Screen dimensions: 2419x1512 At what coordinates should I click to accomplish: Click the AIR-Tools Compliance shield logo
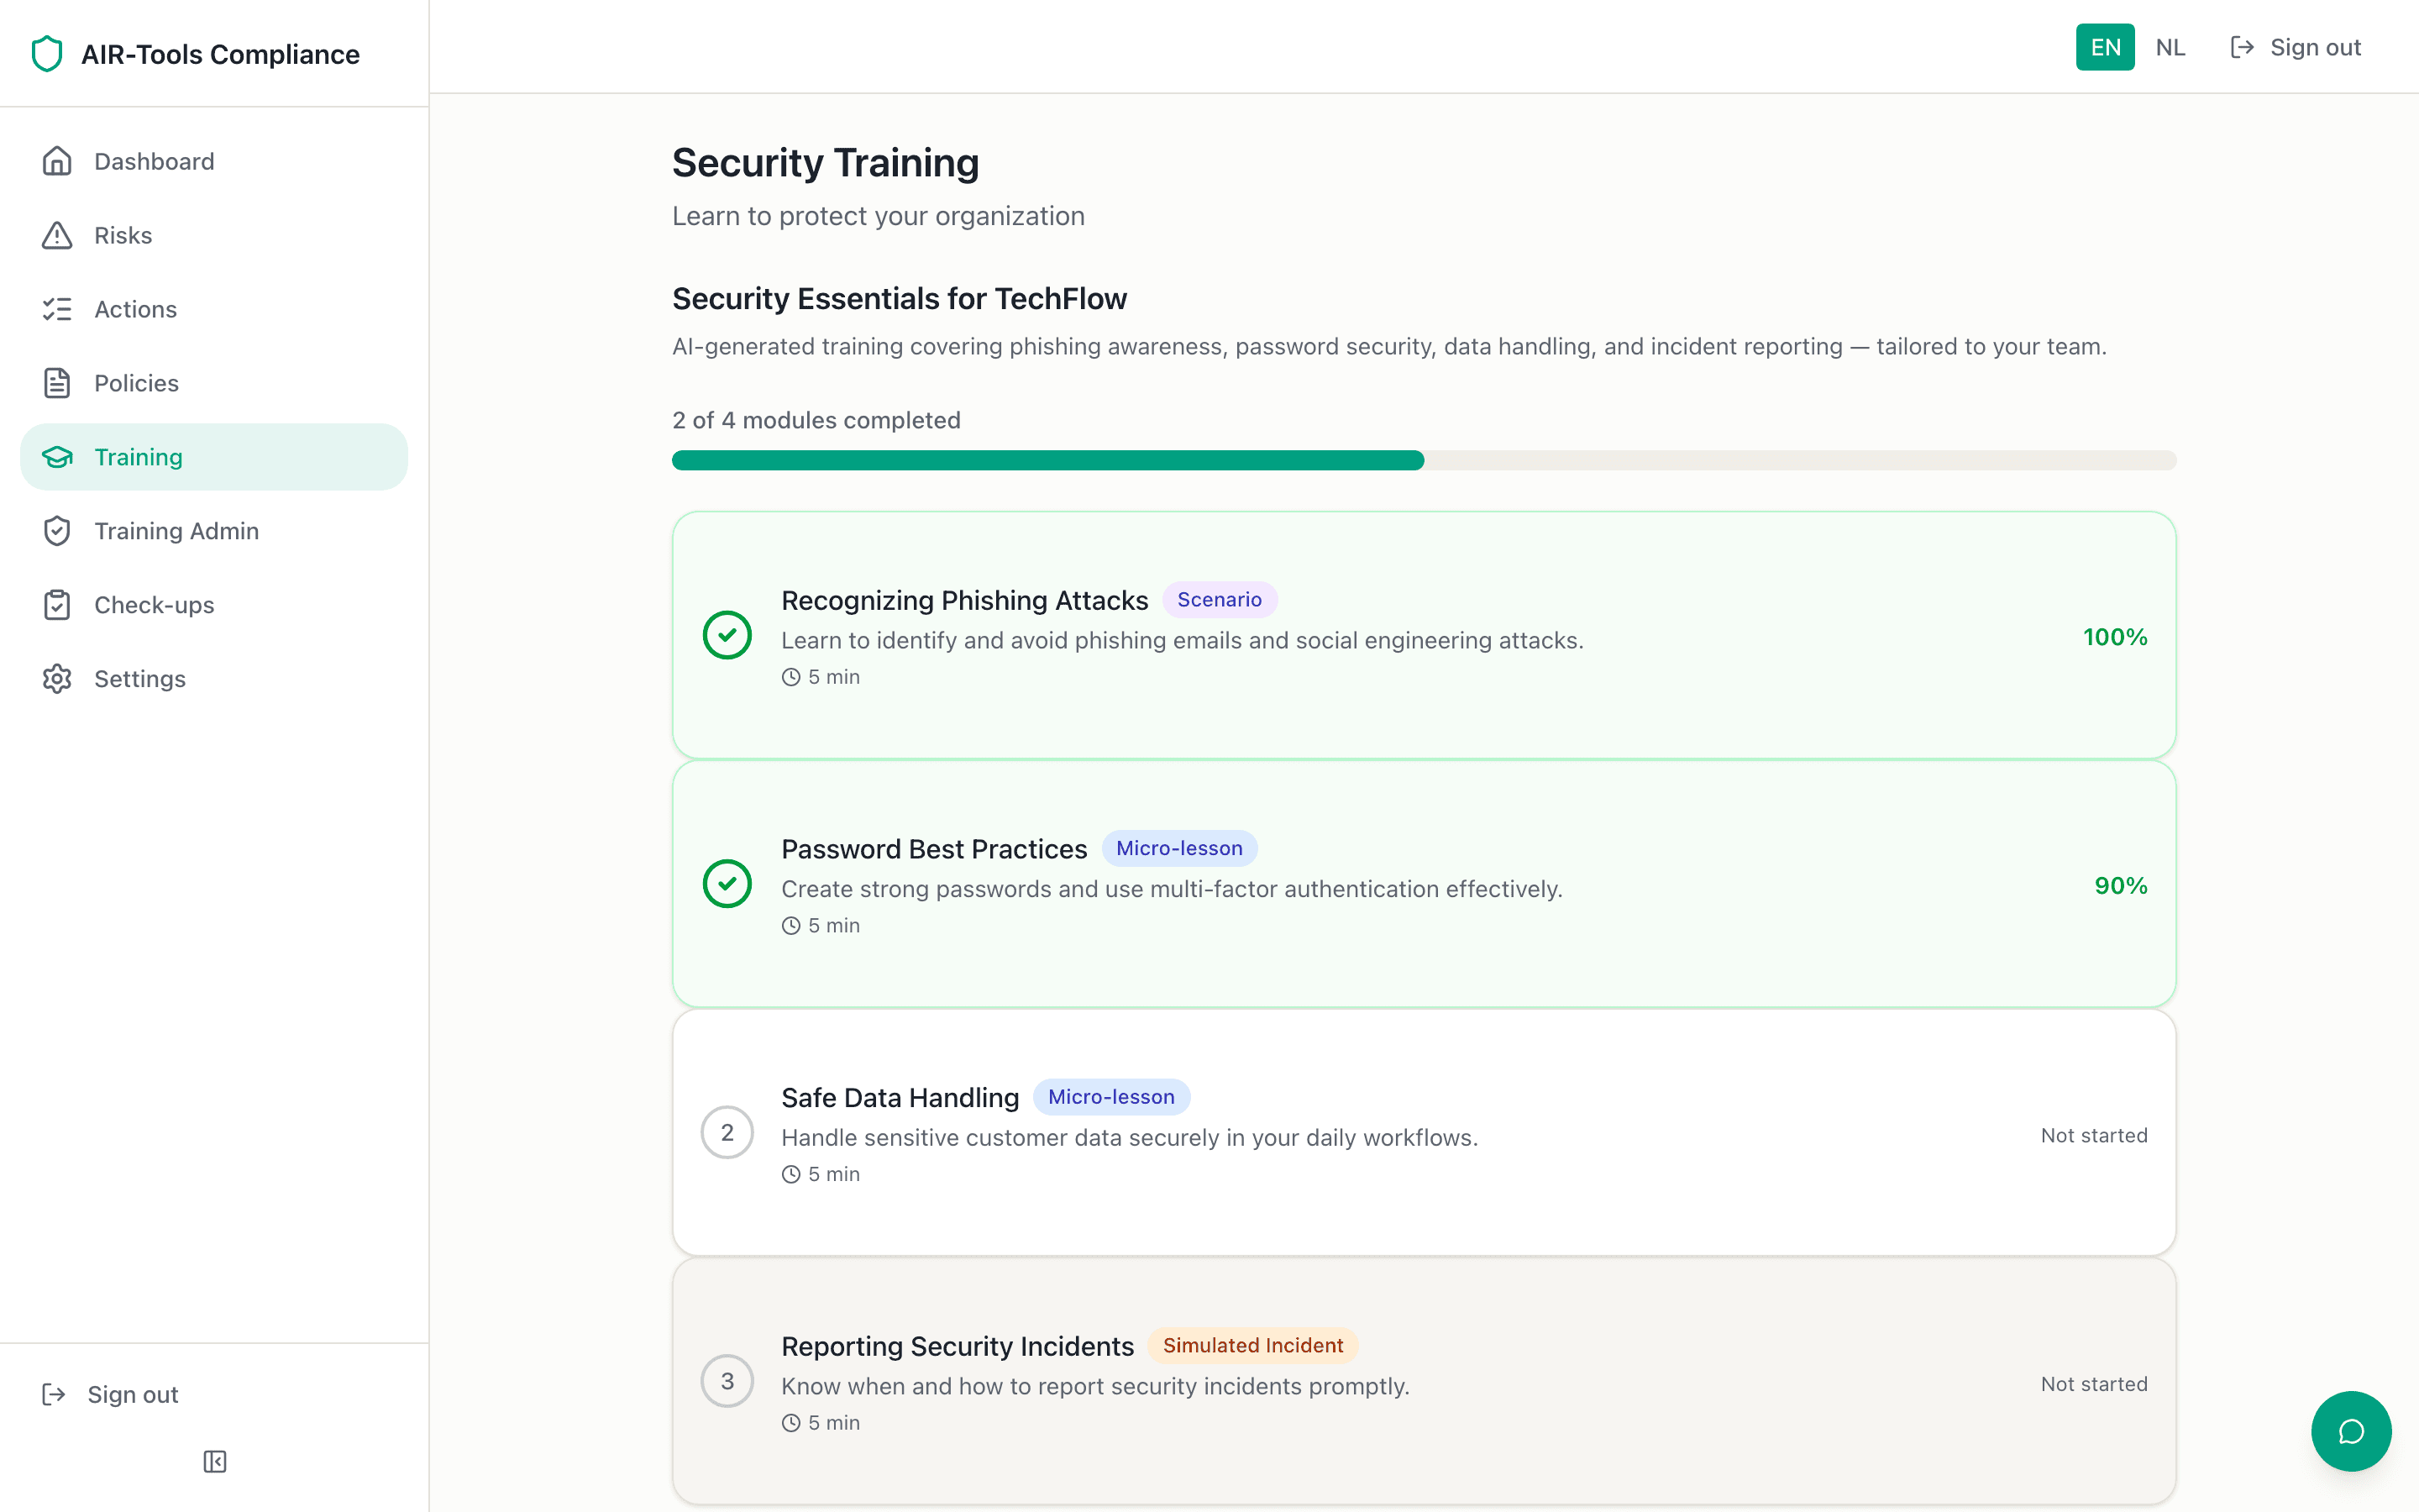coord(48,54)
